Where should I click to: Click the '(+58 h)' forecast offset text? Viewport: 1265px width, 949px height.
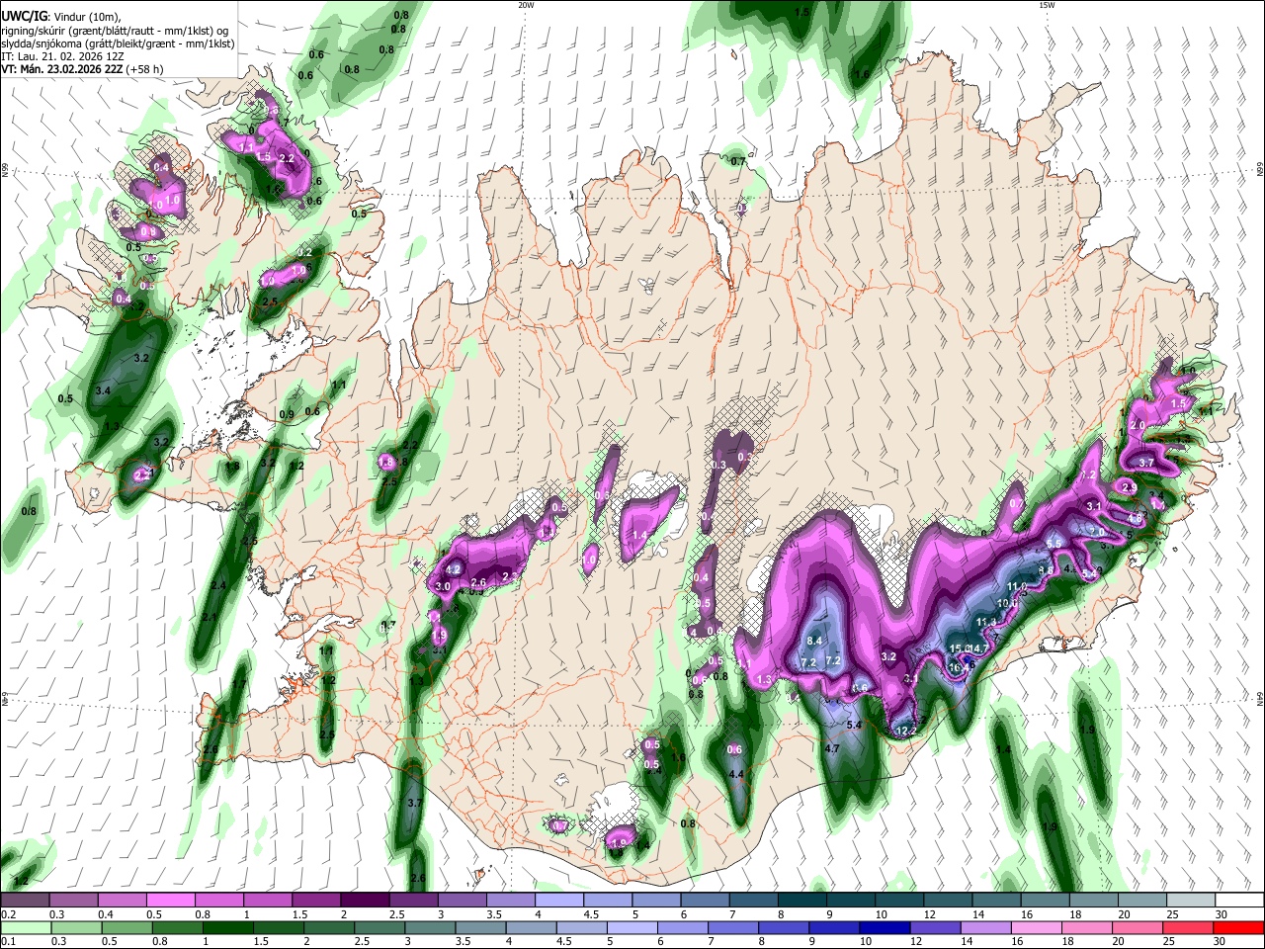(x=145, y=69)
